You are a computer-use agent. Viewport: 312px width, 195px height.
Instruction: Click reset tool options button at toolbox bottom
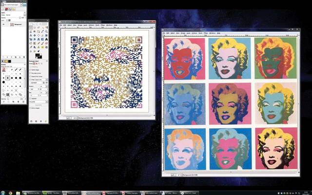46,121
